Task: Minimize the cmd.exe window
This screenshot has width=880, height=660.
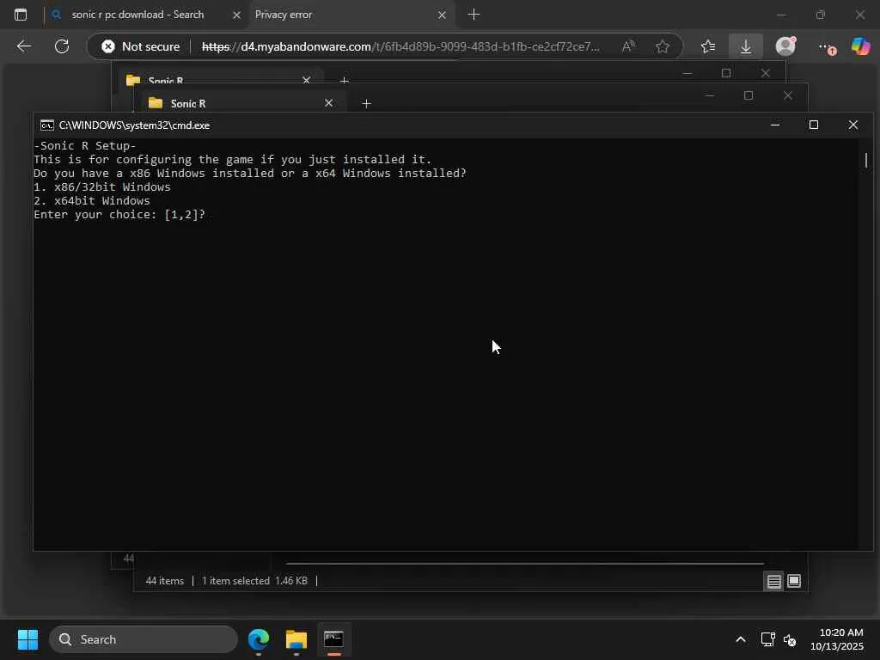Action: click(775, 125)
